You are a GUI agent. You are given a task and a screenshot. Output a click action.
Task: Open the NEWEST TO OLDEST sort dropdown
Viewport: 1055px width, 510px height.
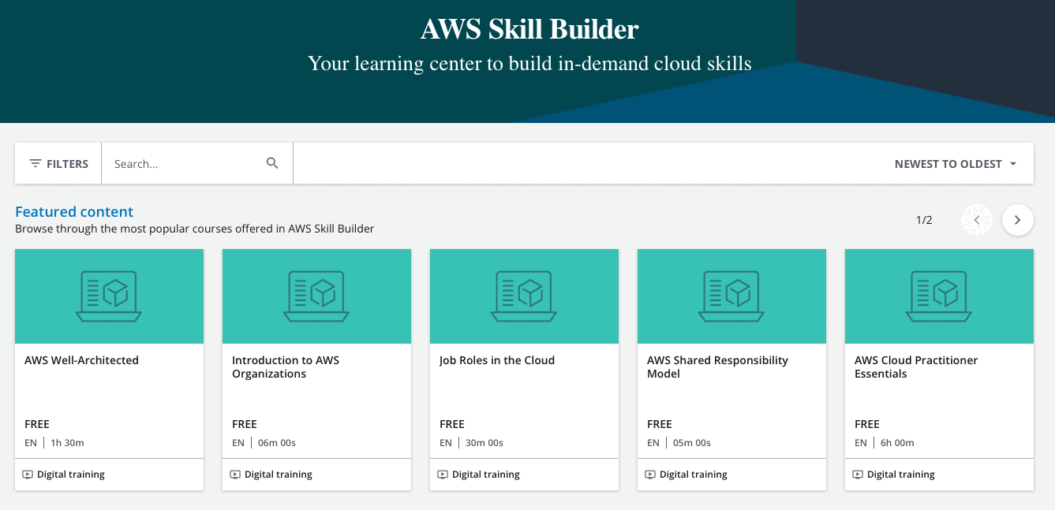click(x=948, y=163)
